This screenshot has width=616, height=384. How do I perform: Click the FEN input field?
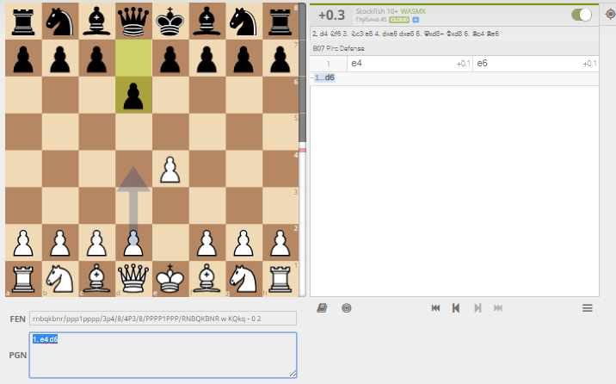[x=163, y=318]
